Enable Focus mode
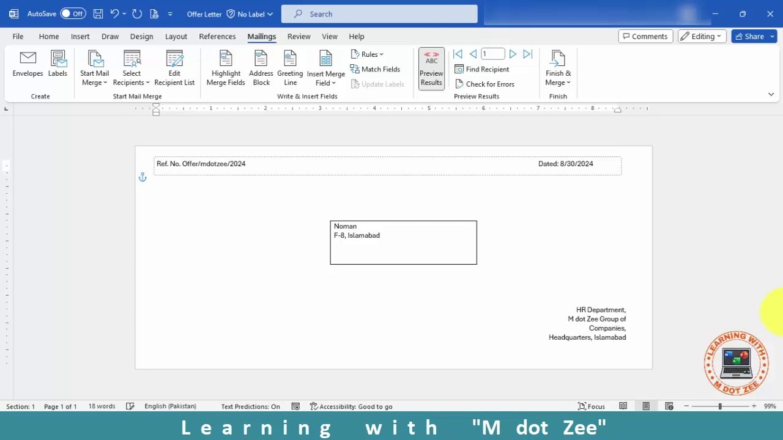This screenshot has height=440, width=783. point(592,406)
